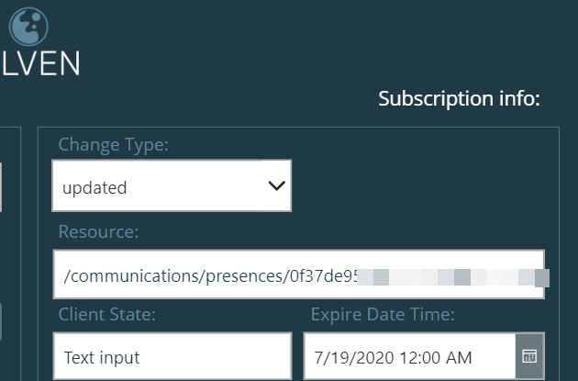Select the Subscription info heading
This screenshot has width=578, height=381.
tap(459, 99)
